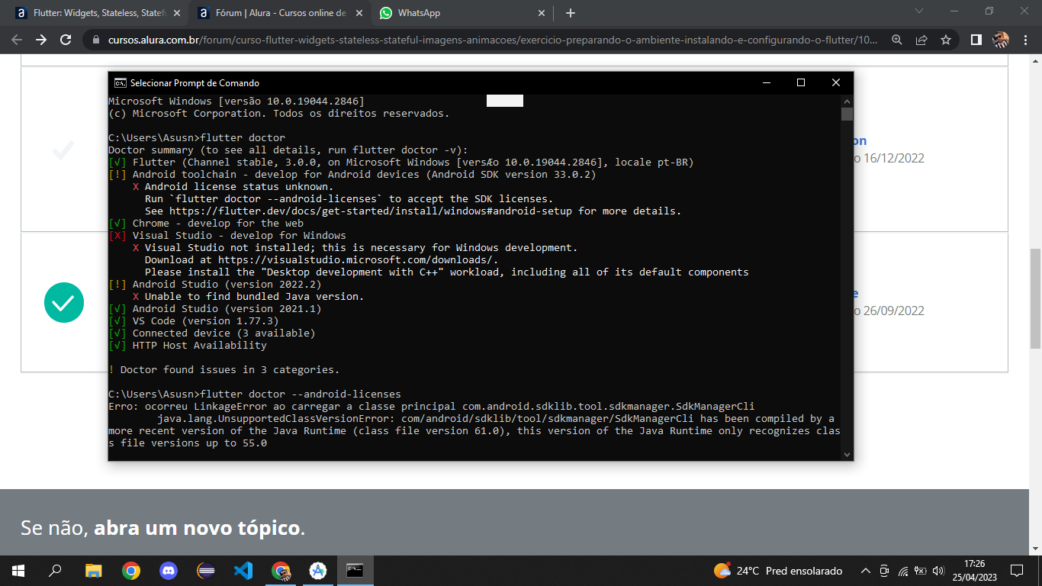Open the Chrome side panel icon
This screenshot has width=1042, height=586.
976,40
